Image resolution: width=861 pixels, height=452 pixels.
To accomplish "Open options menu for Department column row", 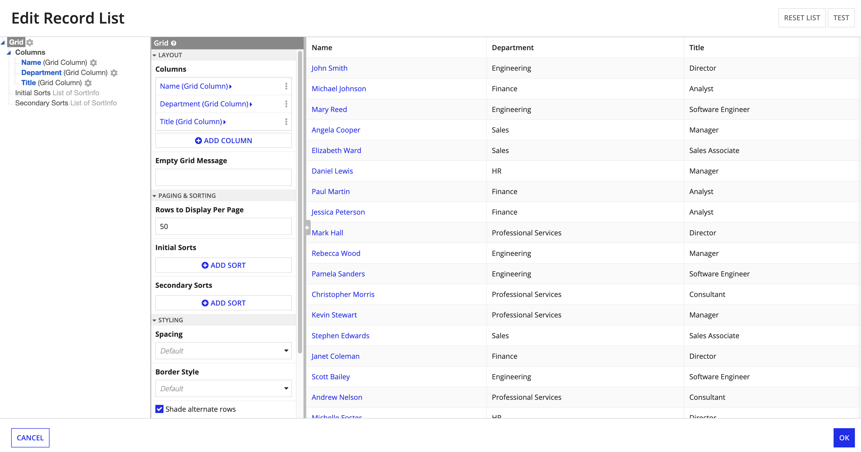I will (286, 104).
